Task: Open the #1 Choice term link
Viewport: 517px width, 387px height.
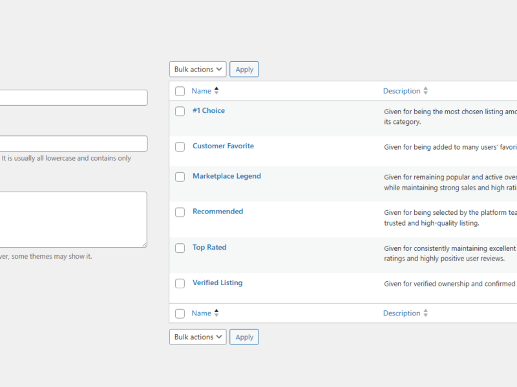Action: click(x=209, y=110)
